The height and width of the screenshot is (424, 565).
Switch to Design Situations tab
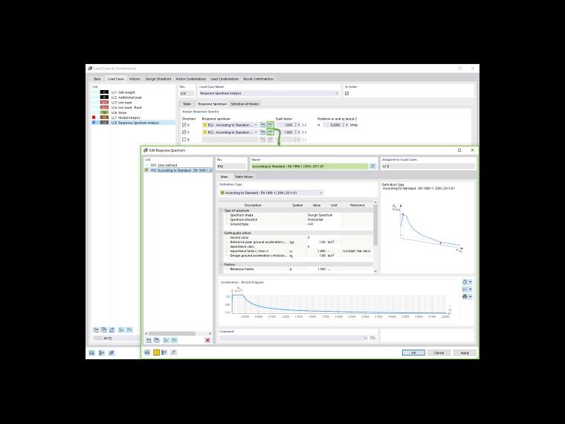point(158,79)
